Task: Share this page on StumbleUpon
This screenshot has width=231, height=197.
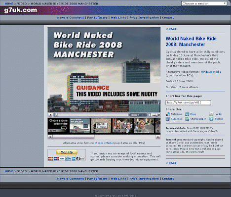Action: 196,119
